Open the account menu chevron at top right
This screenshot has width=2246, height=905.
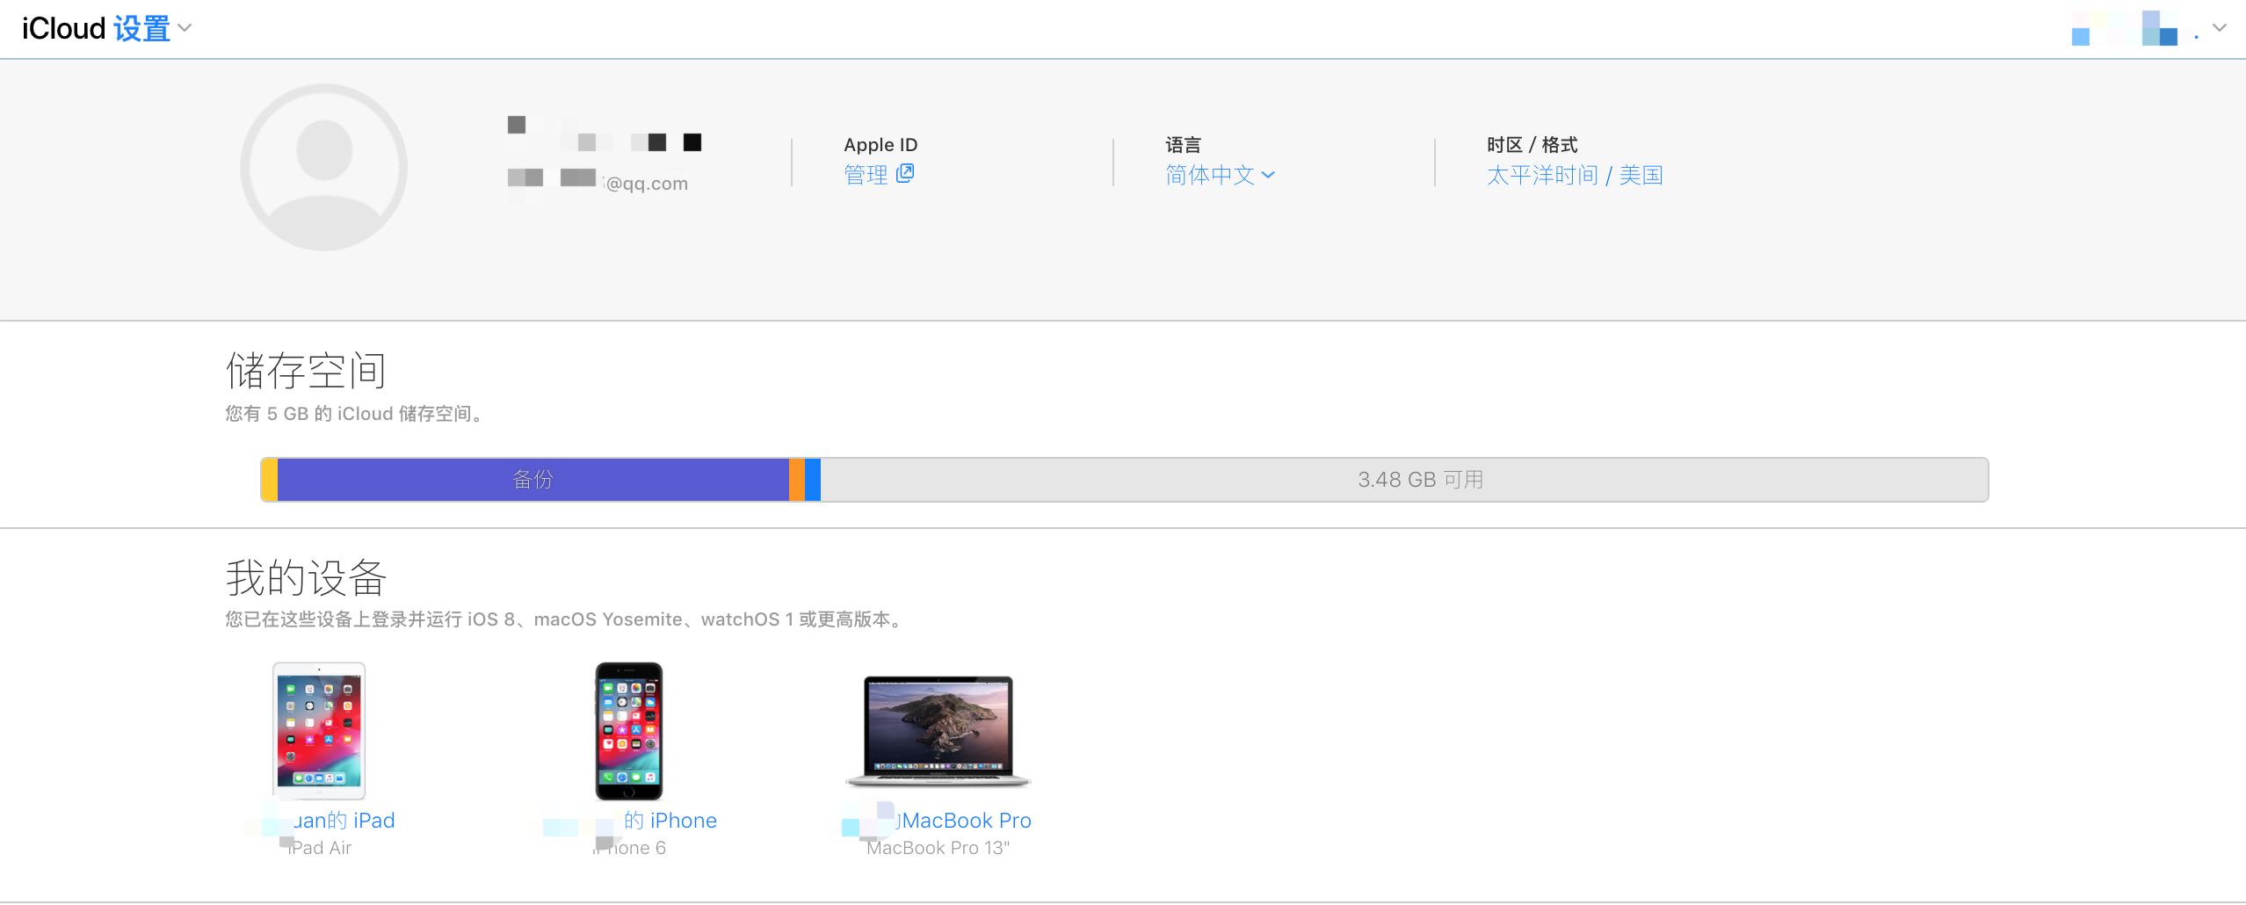click(x=2219, y=29)
